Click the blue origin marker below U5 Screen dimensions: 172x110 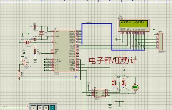76,77
